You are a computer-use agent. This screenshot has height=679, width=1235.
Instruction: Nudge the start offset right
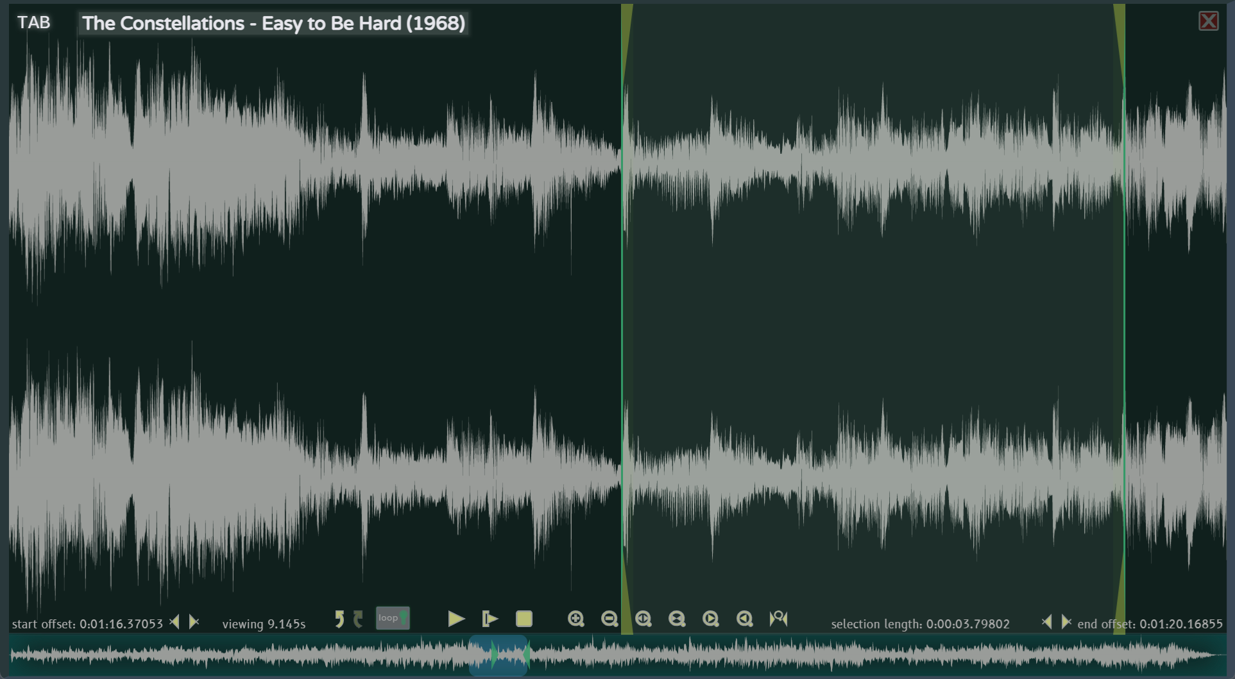(x=194, y=623)
